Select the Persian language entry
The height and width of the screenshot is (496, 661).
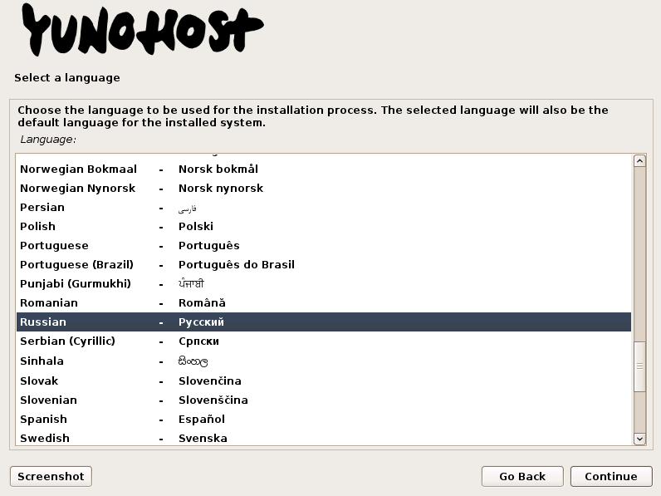pyautogui.click(x=323, y=208)
